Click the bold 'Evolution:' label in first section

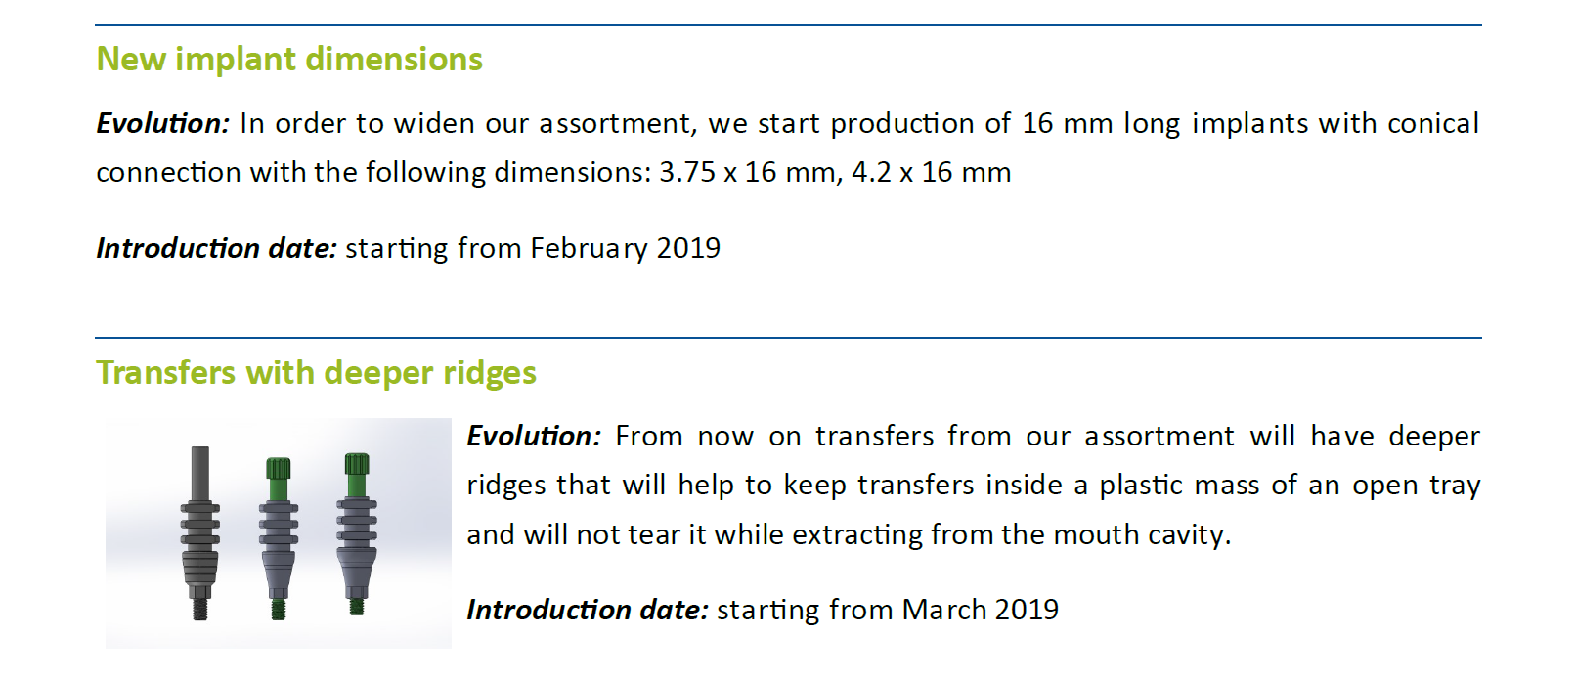coord(162,124)
